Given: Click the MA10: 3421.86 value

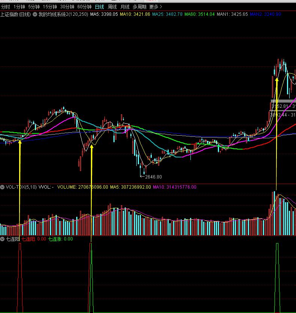Looking at the screenshot, I should pyautogui.click(x=135, y=14).
